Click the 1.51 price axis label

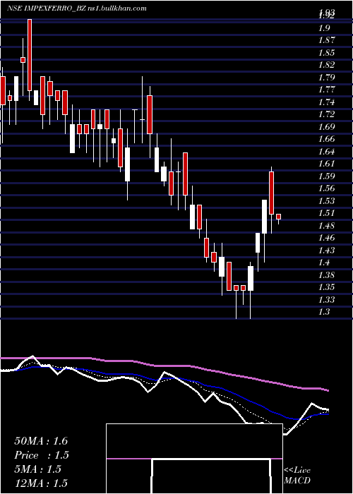coord(327,214)
